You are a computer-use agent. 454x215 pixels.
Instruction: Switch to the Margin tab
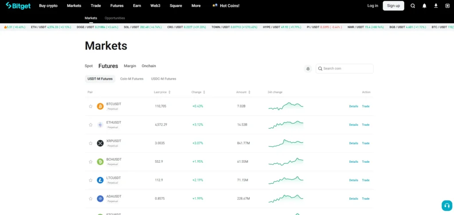click(x=130, y=66)
